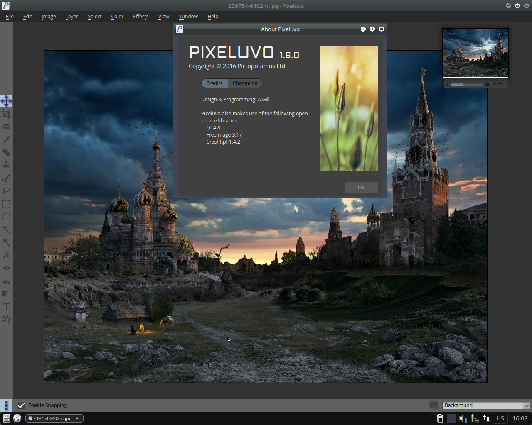This screenshot has width=532, height=425.
Task: Open the system menu icon in taskbar
Action: click(x=6, y=418)
